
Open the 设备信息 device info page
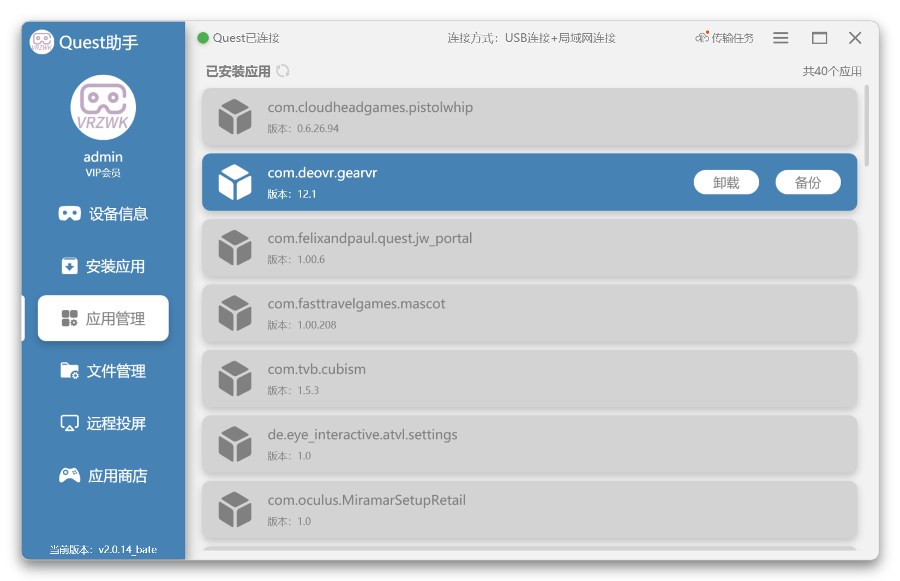[103, 214]
